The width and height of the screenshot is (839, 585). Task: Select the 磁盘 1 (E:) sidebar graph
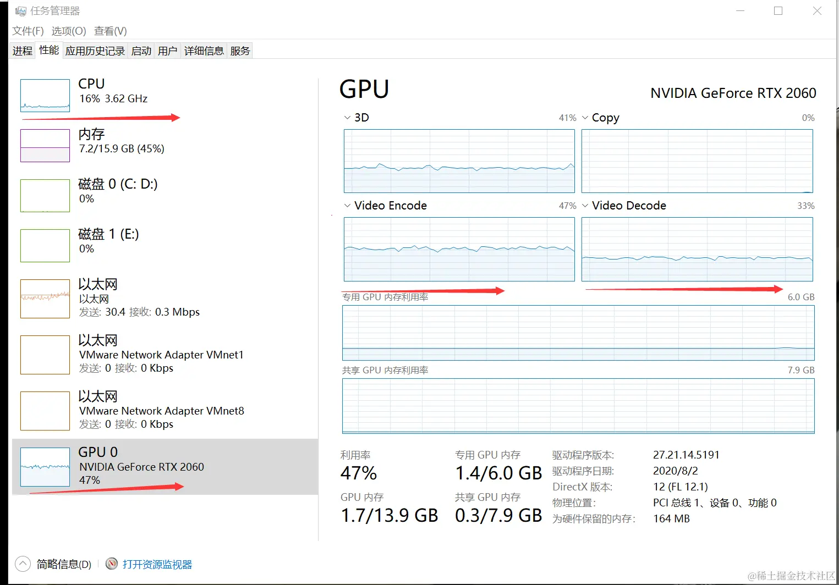point(45,246)
